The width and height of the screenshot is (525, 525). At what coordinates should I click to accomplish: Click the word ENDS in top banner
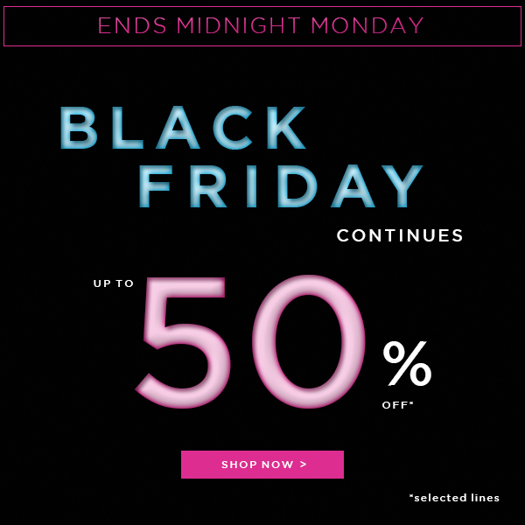pyautogui.click(x=132, y=25)
